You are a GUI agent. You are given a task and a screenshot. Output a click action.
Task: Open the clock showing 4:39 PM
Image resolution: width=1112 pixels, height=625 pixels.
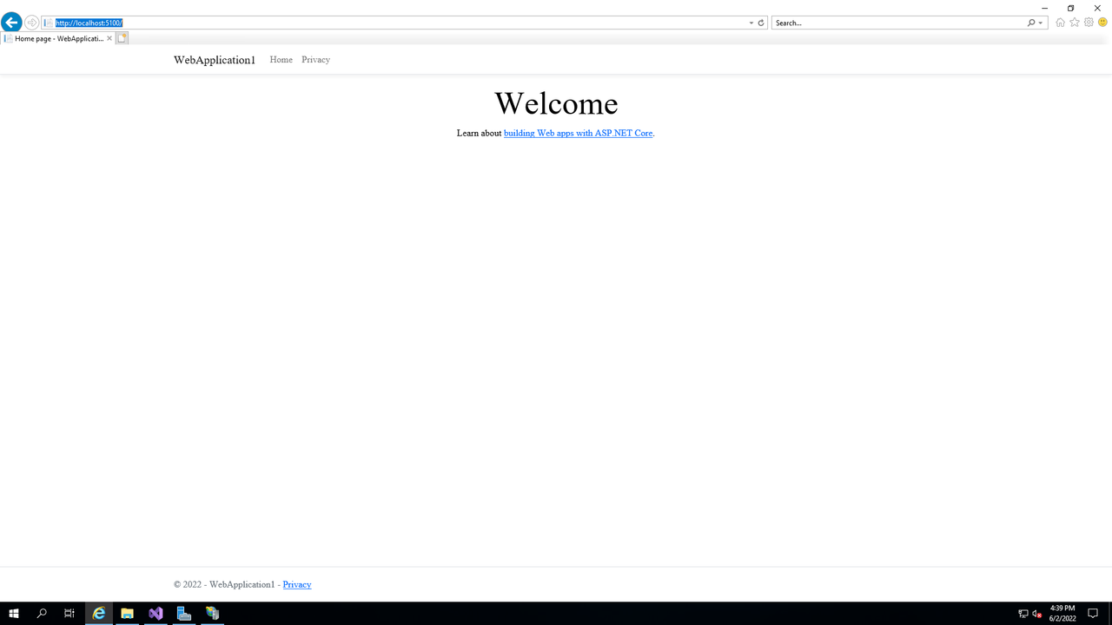coord(1062,614)
